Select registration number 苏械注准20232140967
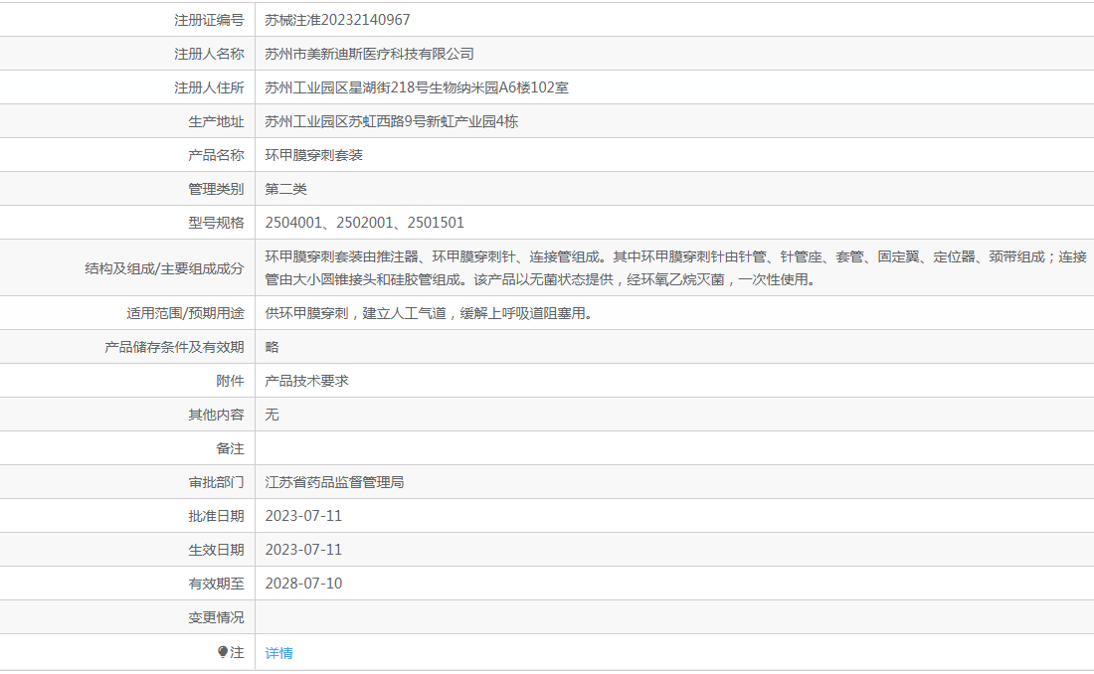1094x674 pixels. point(338,20)
